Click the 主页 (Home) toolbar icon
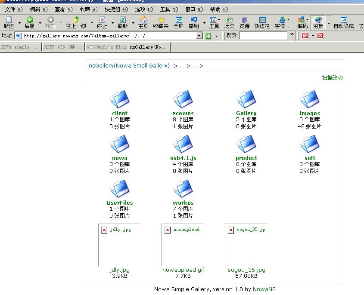 143,20
